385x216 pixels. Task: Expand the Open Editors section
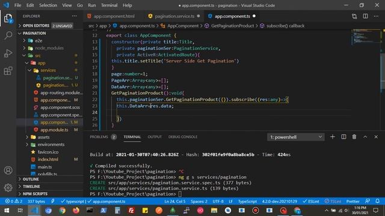[50, 26]
